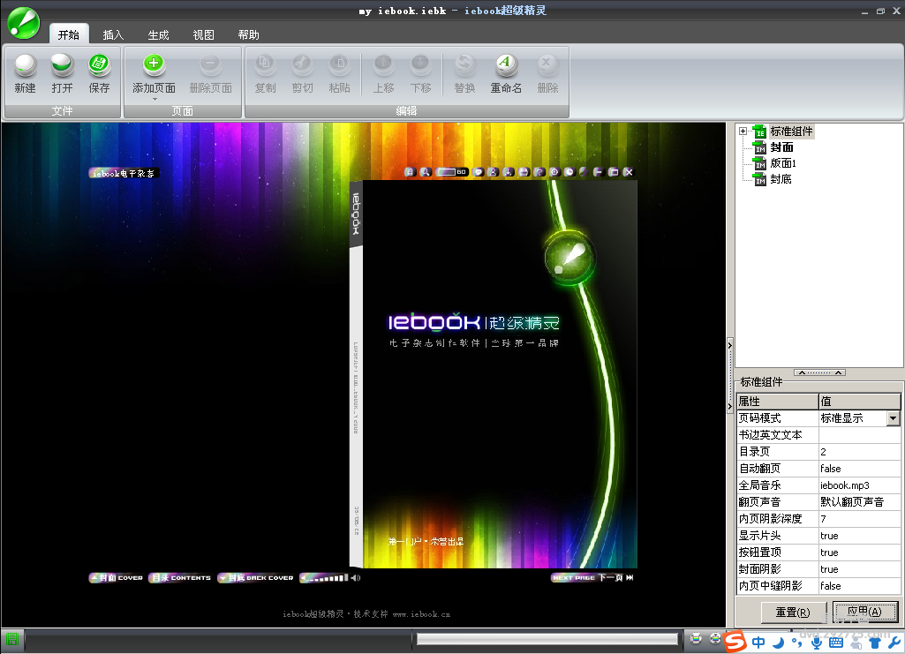
Task: Click Sogou input method S icon
Action: click(x=735, y=642)
